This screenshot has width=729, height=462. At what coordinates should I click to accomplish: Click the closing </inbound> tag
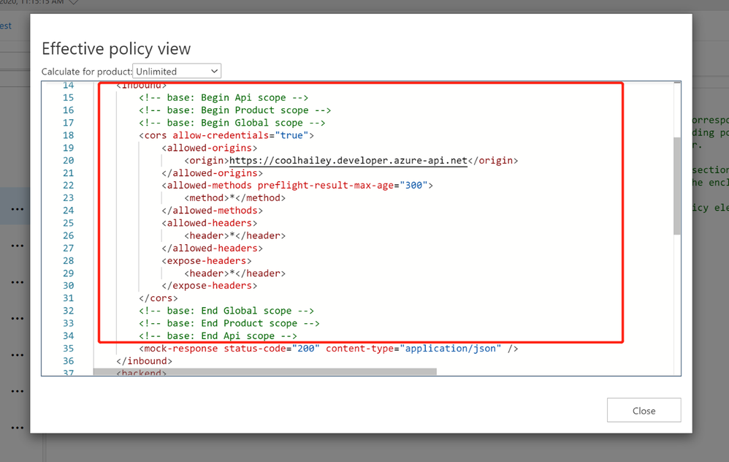point(143,360)
